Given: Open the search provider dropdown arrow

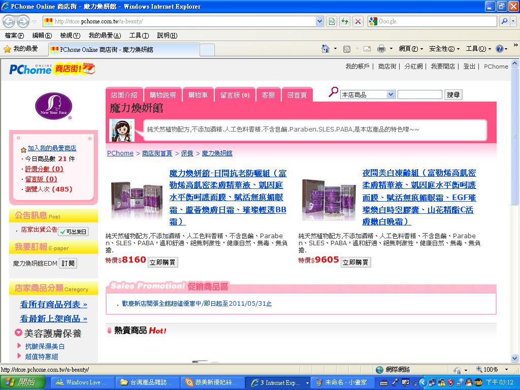Looking at the screenshot, I should pos(513,21).
